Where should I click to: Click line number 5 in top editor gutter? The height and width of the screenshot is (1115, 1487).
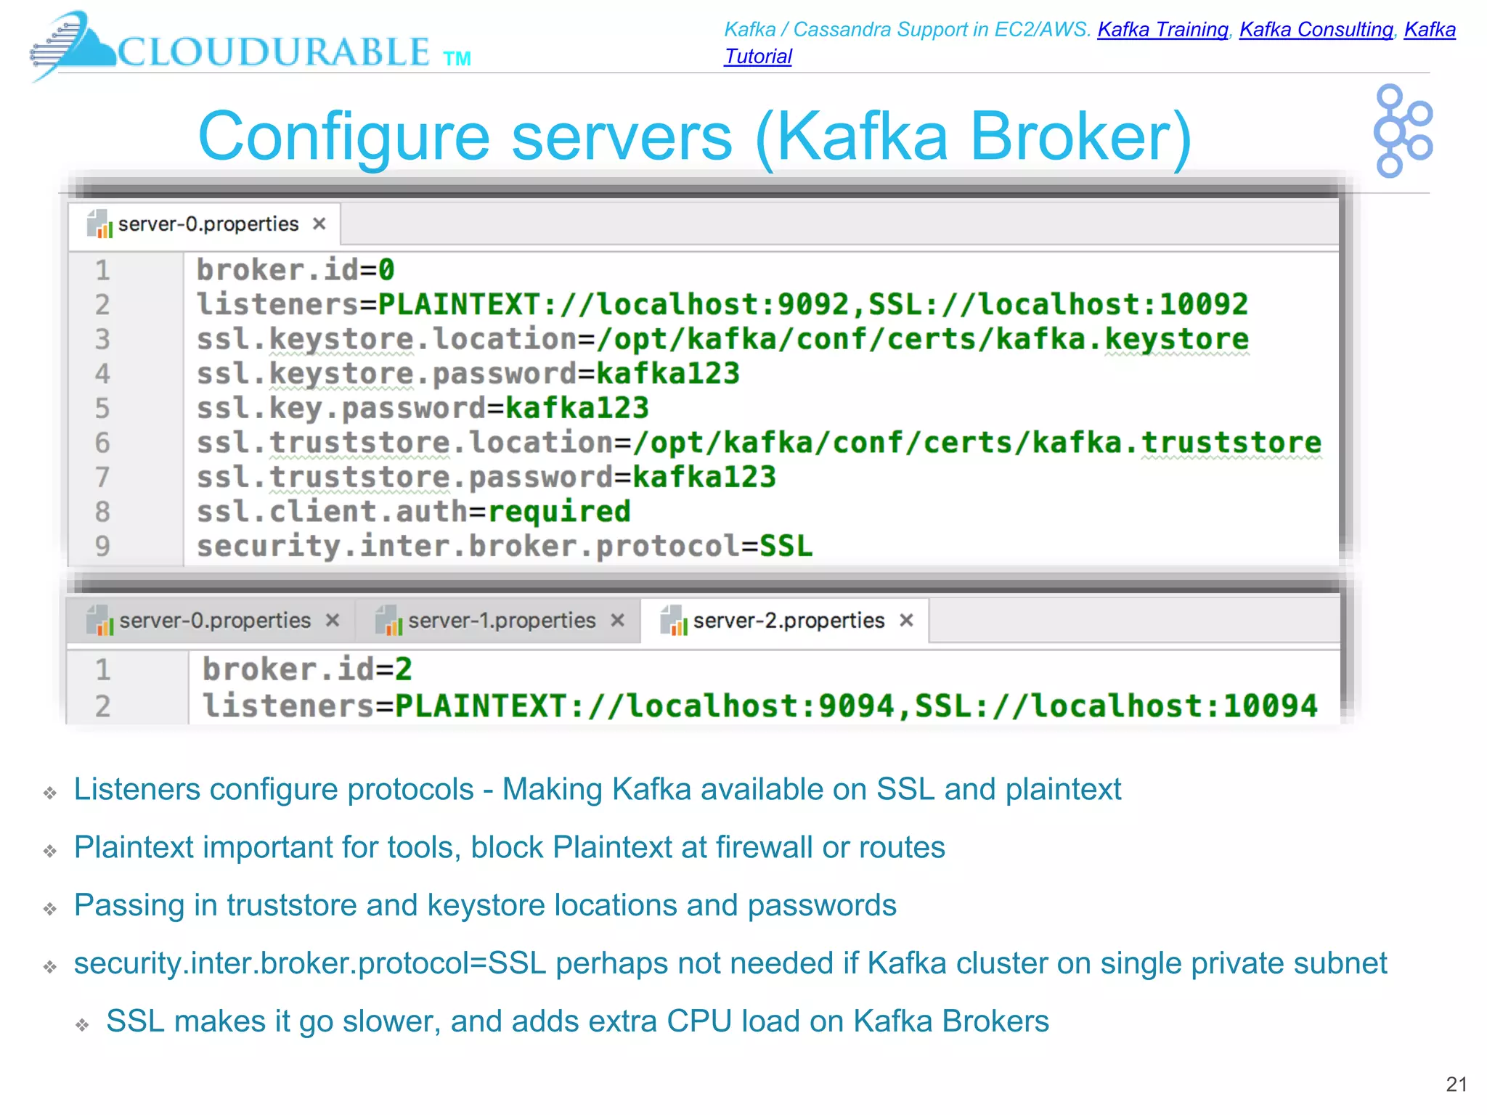102,408
